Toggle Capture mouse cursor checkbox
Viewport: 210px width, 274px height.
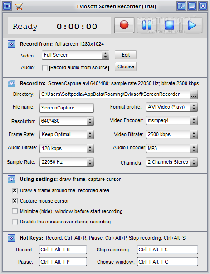(x=15, y=201)
